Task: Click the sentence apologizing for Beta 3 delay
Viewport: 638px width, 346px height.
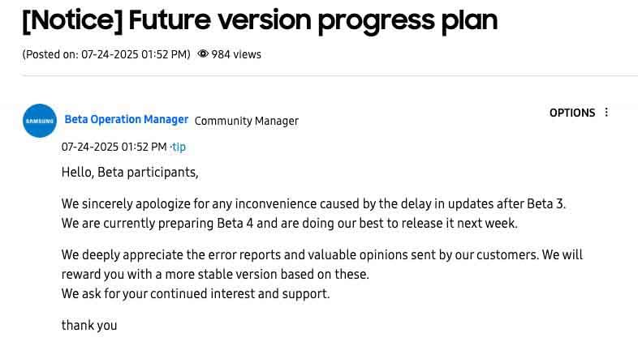Action: [x=313, y=203]
